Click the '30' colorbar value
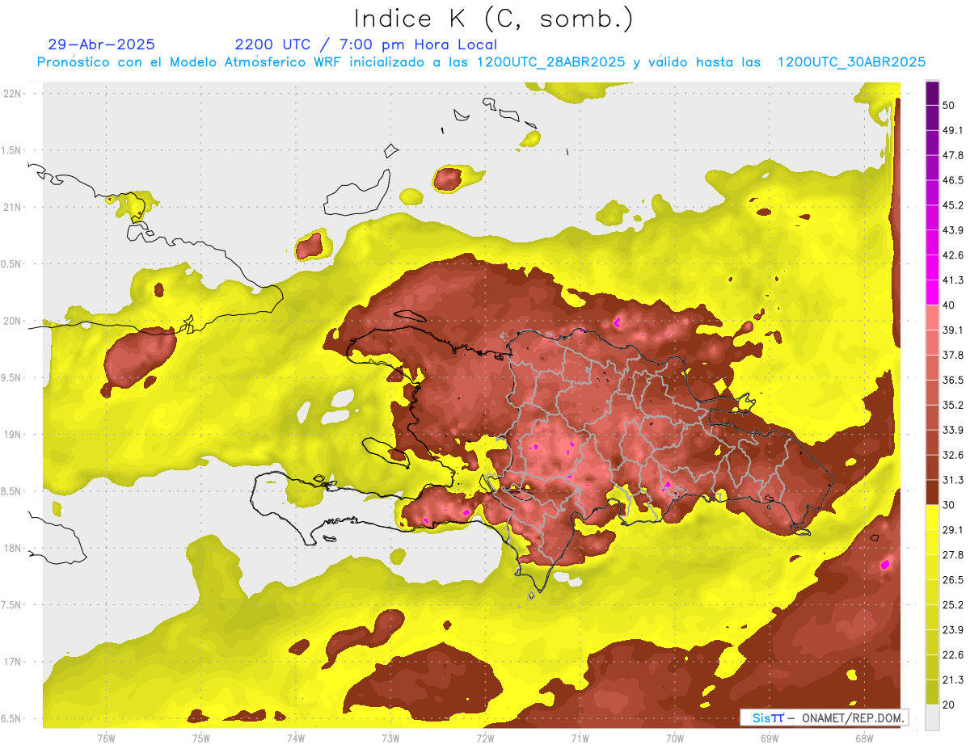Image resolution: width=970 pixels, height=749 pixels. pyautogui.click(x=949, y=505)
